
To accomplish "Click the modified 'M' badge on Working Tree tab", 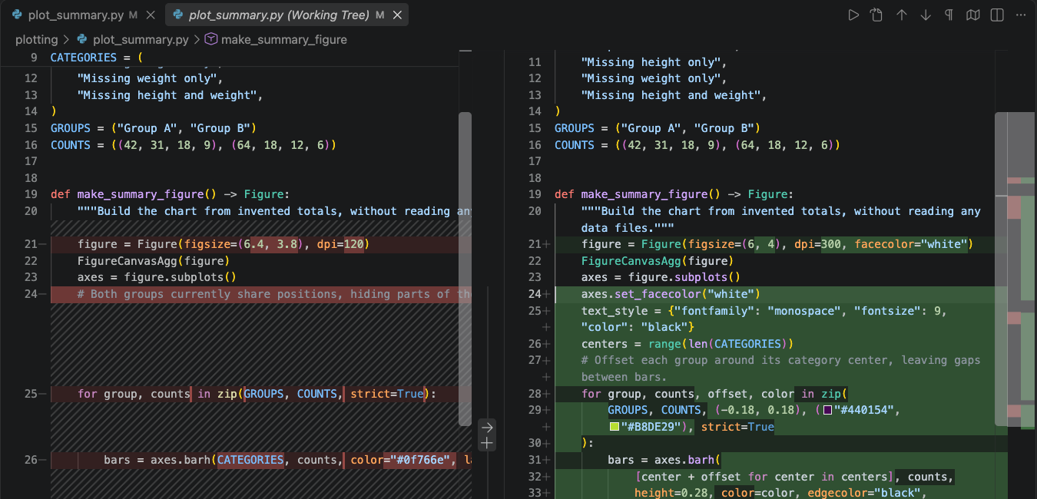I will click(380, 15).
